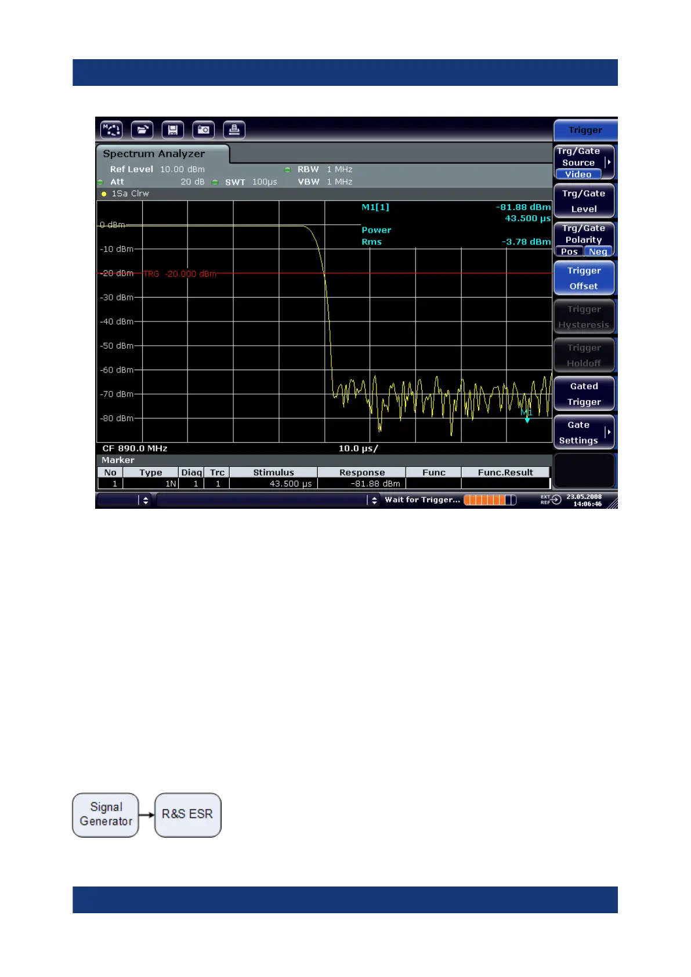Screen dimensions: 691x977
Task: Select the Spectrum Analyzer tab
Action: (154, 154)
